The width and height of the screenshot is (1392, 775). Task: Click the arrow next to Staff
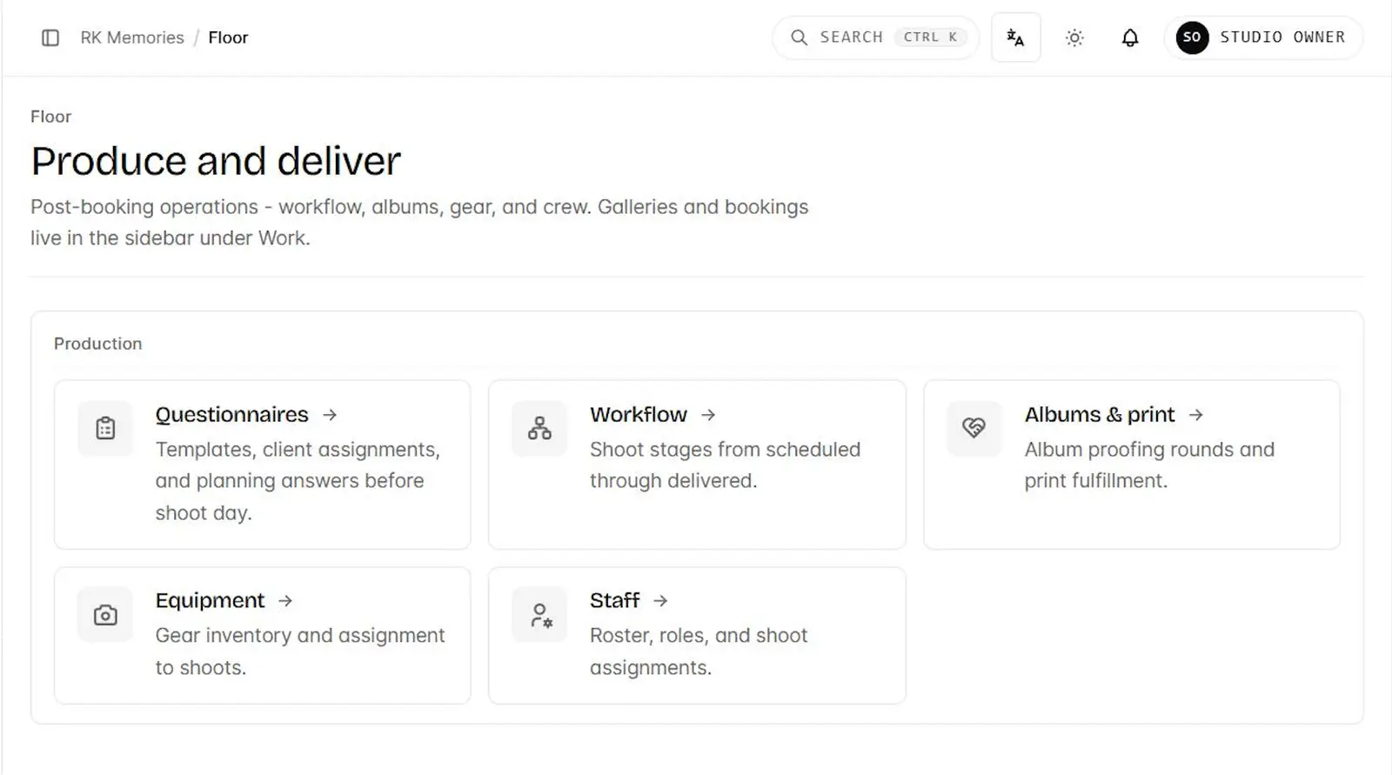660,601
